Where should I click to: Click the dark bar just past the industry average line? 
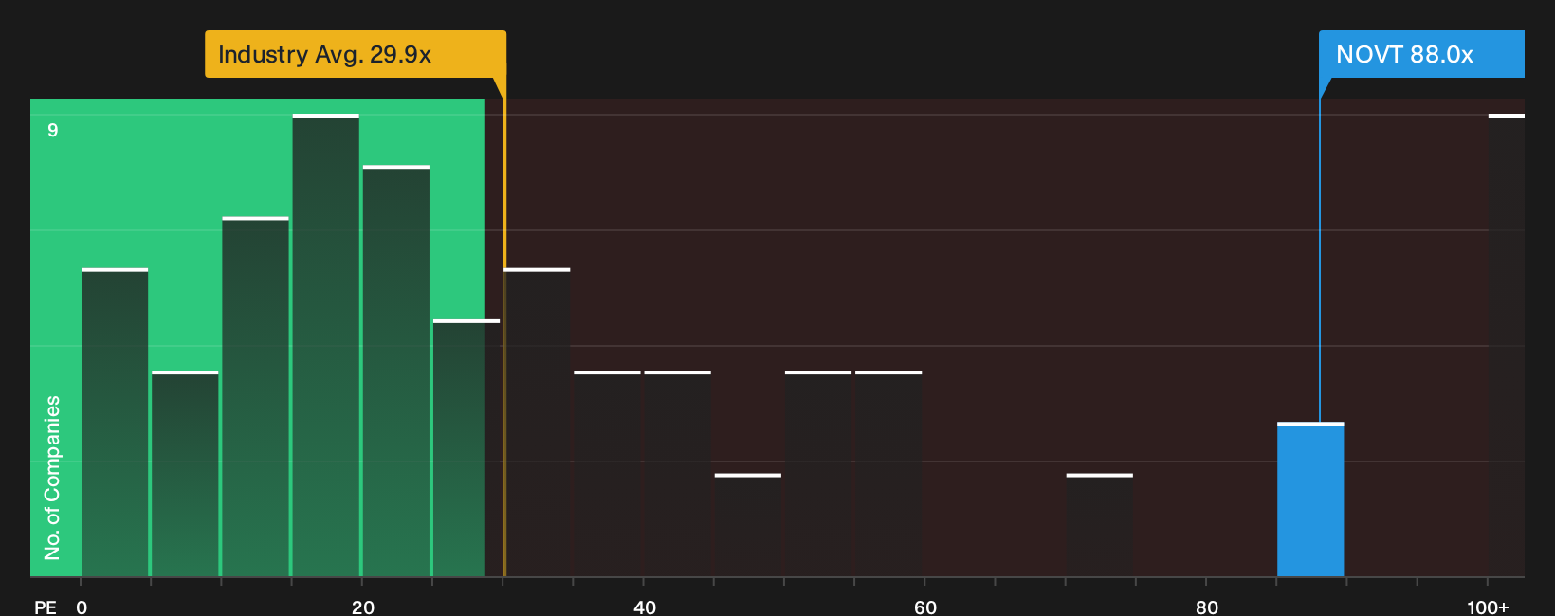point(537,423)
